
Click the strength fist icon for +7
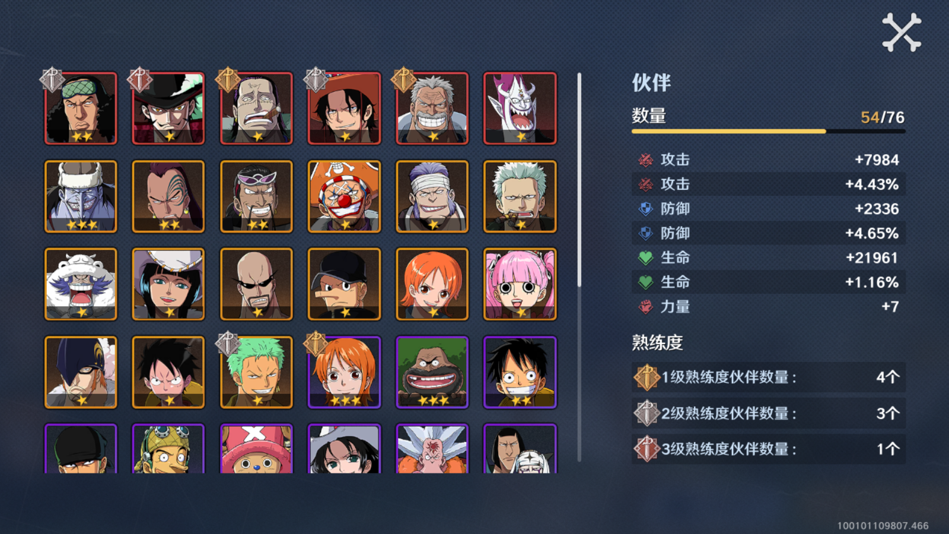point(645,307)
